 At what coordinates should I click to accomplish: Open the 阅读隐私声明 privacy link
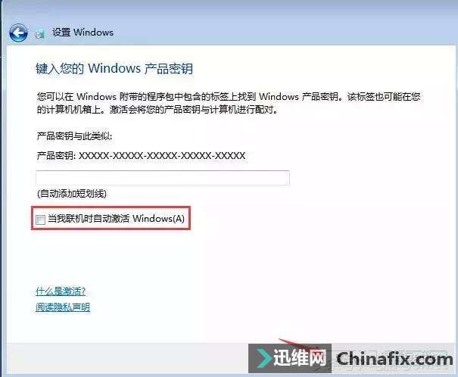coord(63,307)
